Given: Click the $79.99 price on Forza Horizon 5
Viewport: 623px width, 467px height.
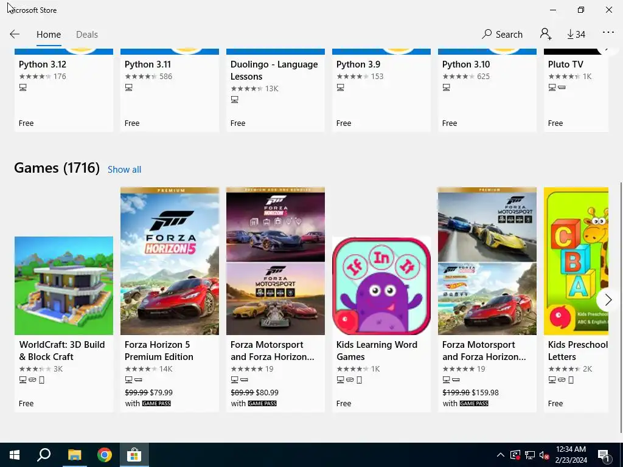Looking at the screenshot, I should click(161, 392).
